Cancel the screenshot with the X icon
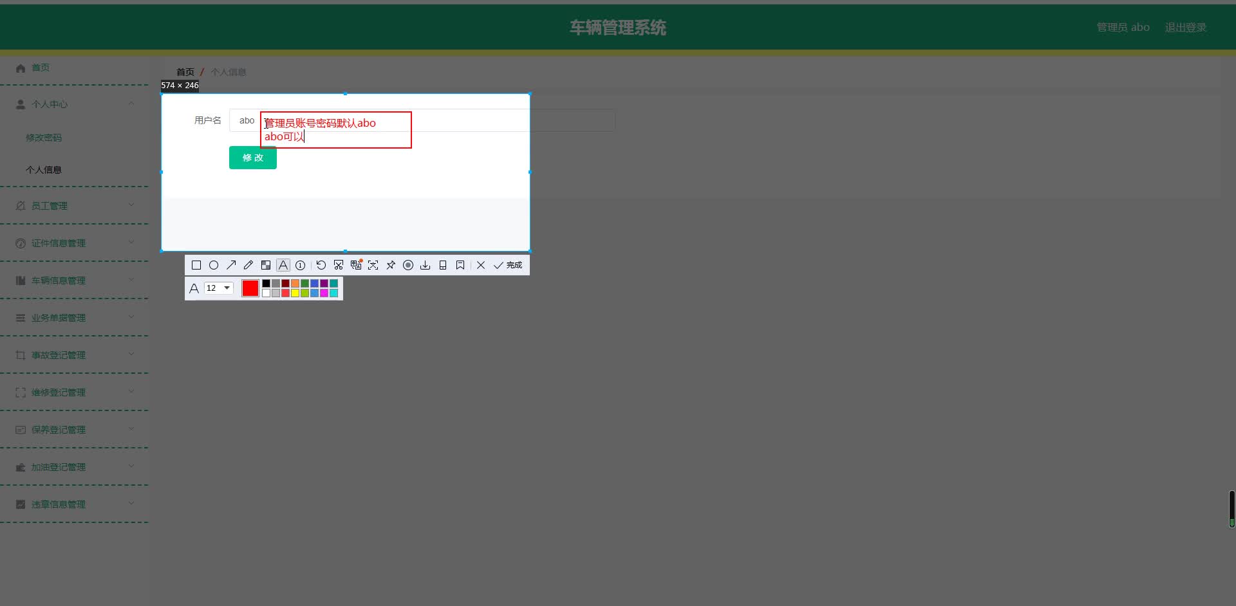The height and width of the screenshot is (606, 1236). [481, 265]
